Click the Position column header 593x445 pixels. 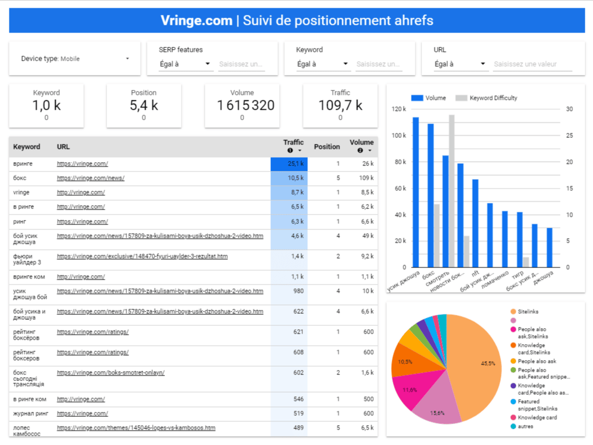pyautogui.click(x=327, y=147)
